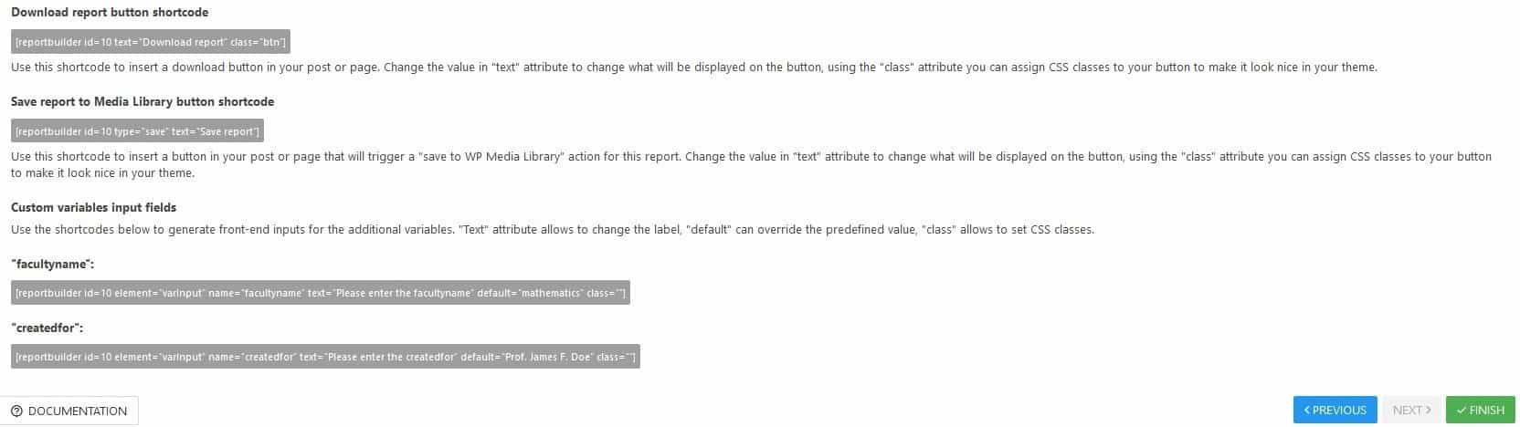
Task: Click the "Custom variables input fields" heading
Action: pyautogui.click(x=94, y=207)
